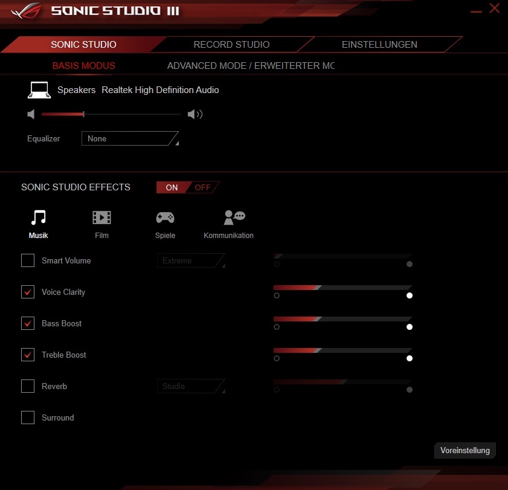
Task: Click Realtek High Definition Audio label
Action: (160, 90)
